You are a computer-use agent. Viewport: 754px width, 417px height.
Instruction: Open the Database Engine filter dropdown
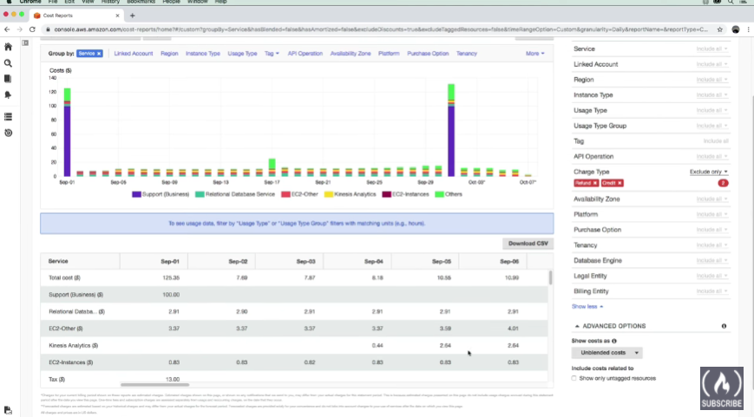[x=711, y=260]
